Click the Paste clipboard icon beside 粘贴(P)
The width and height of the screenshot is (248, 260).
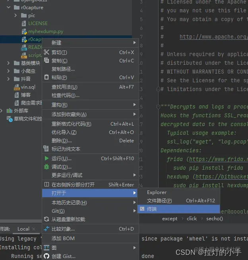(x=46, y=77)
